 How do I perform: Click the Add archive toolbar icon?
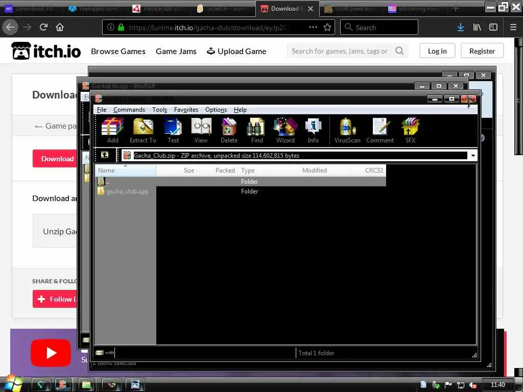coord(112,130)
